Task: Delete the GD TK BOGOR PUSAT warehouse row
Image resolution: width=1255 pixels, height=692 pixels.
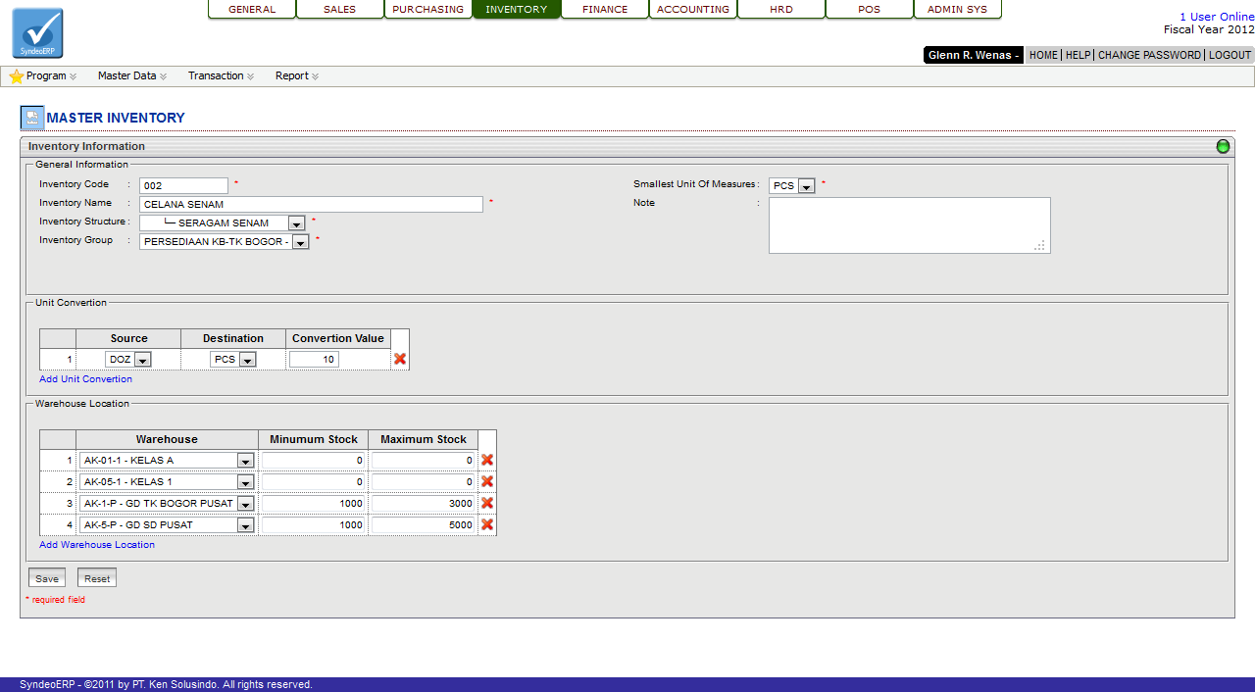Action: [x=487, y=503]
